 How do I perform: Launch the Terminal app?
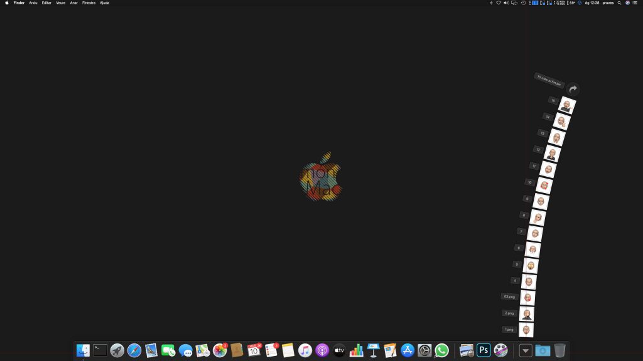pyautogui.click(x=100, y=350)
